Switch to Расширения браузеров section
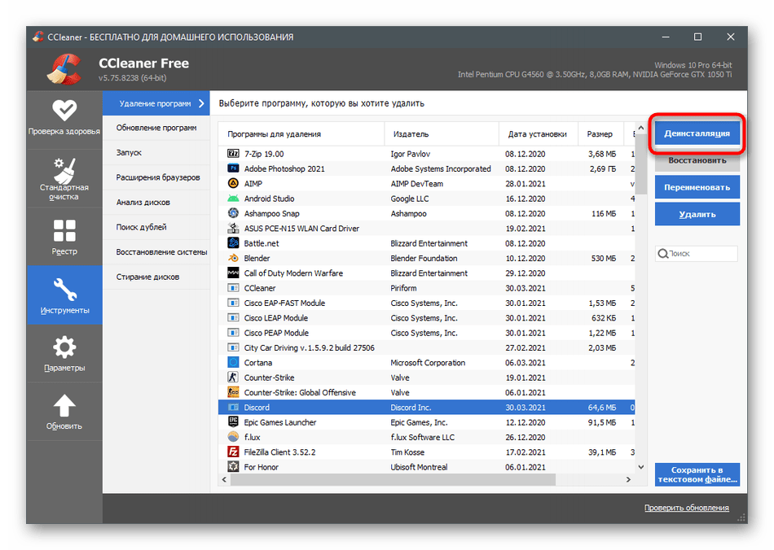 157,177
